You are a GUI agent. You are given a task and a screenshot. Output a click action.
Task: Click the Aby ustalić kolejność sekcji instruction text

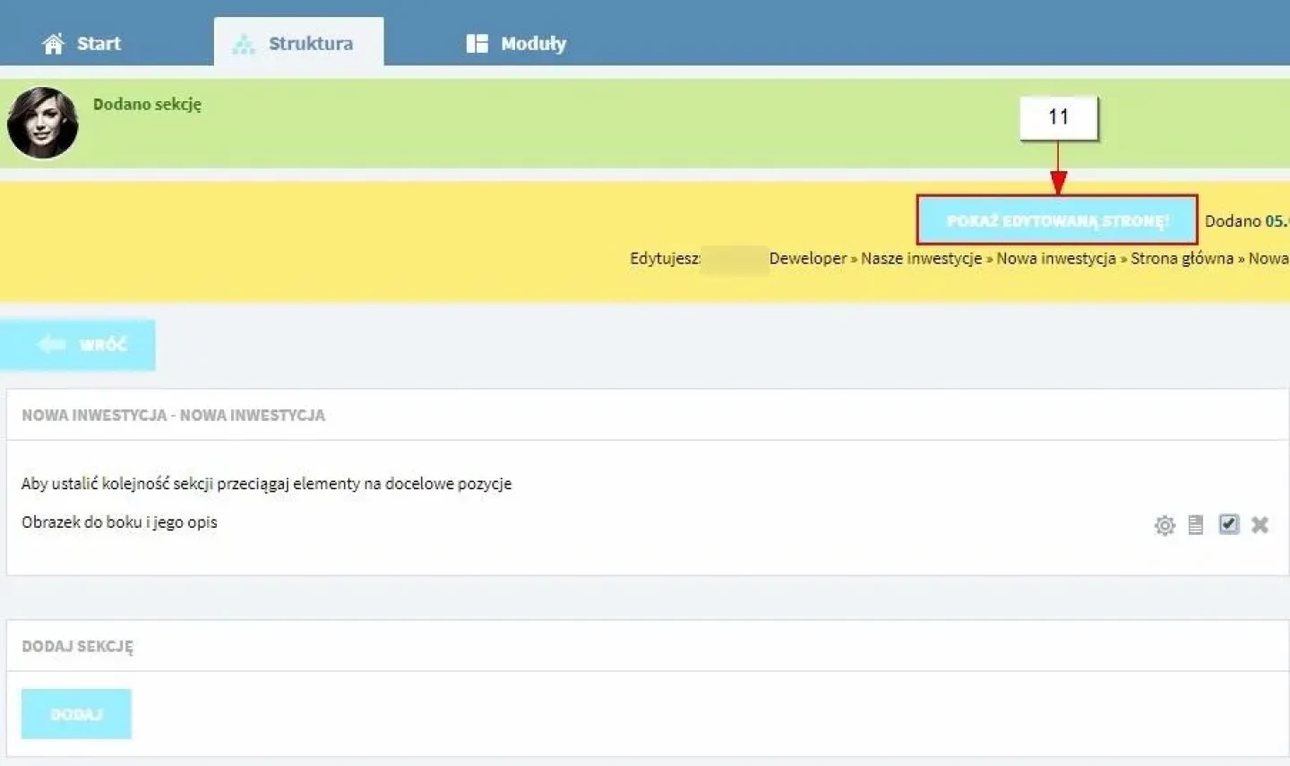(266, 484)
